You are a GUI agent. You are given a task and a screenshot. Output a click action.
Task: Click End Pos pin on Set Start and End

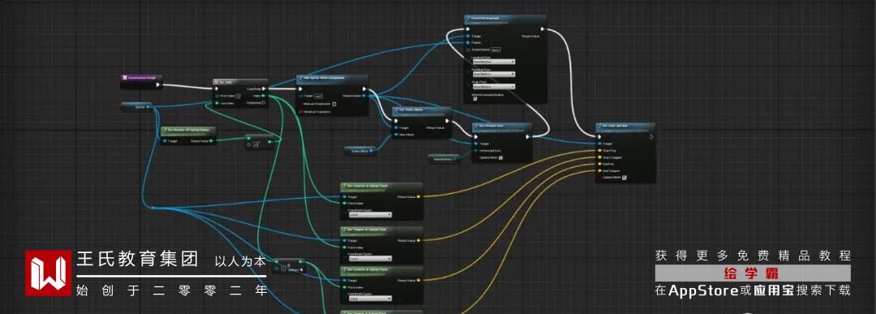pyautogui.click(x=599, y=164)
